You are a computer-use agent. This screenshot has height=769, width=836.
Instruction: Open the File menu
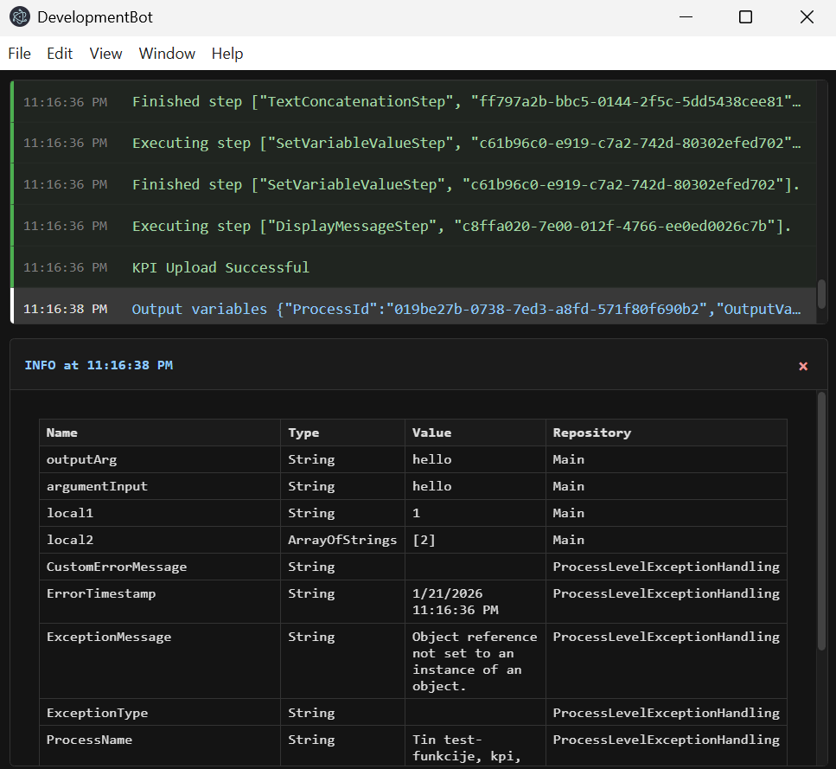coord(19,54)
